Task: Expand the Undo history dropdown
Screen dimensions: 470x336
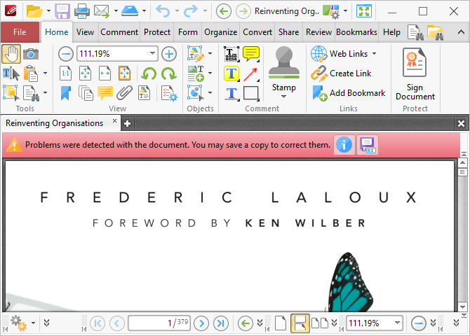Action: coord(177,11)
